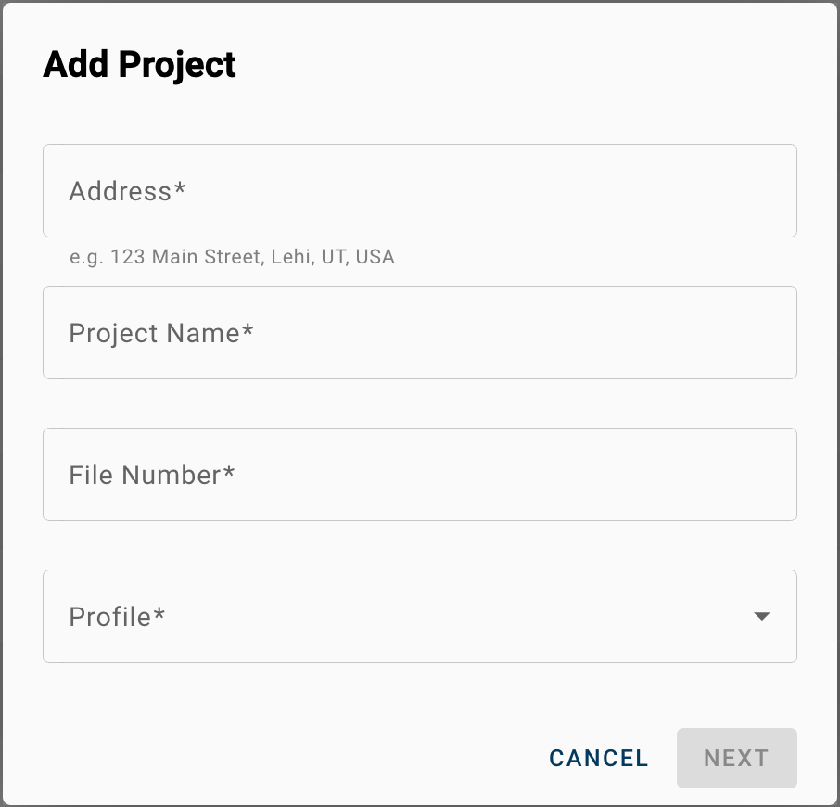Click the example address helper text

click(x=232, y=257)
